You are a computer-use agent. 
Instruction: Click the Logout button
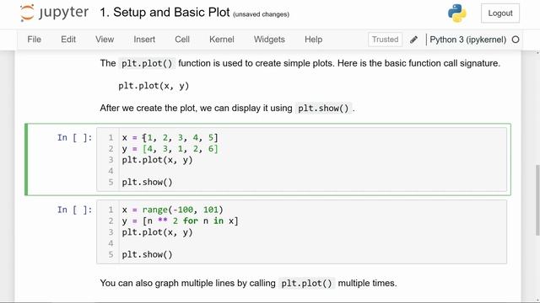pyautogui.click(x=500, y=13)
